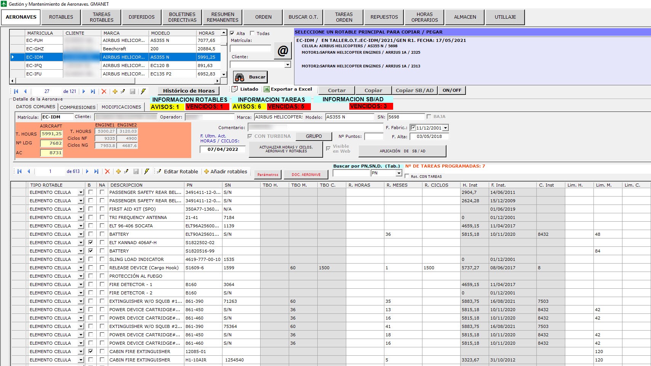Uncheck the Alta checkbox
651x366 pixels.
point(232,34)
